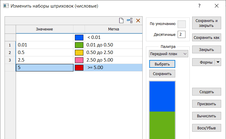Select row header number 2
The image size is (226, 139).
10,52
